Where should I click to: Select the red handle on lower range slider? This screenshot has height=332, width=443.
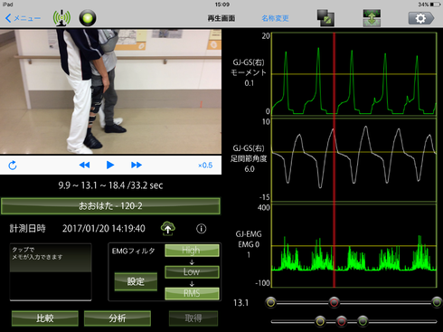tap(341, 321)
